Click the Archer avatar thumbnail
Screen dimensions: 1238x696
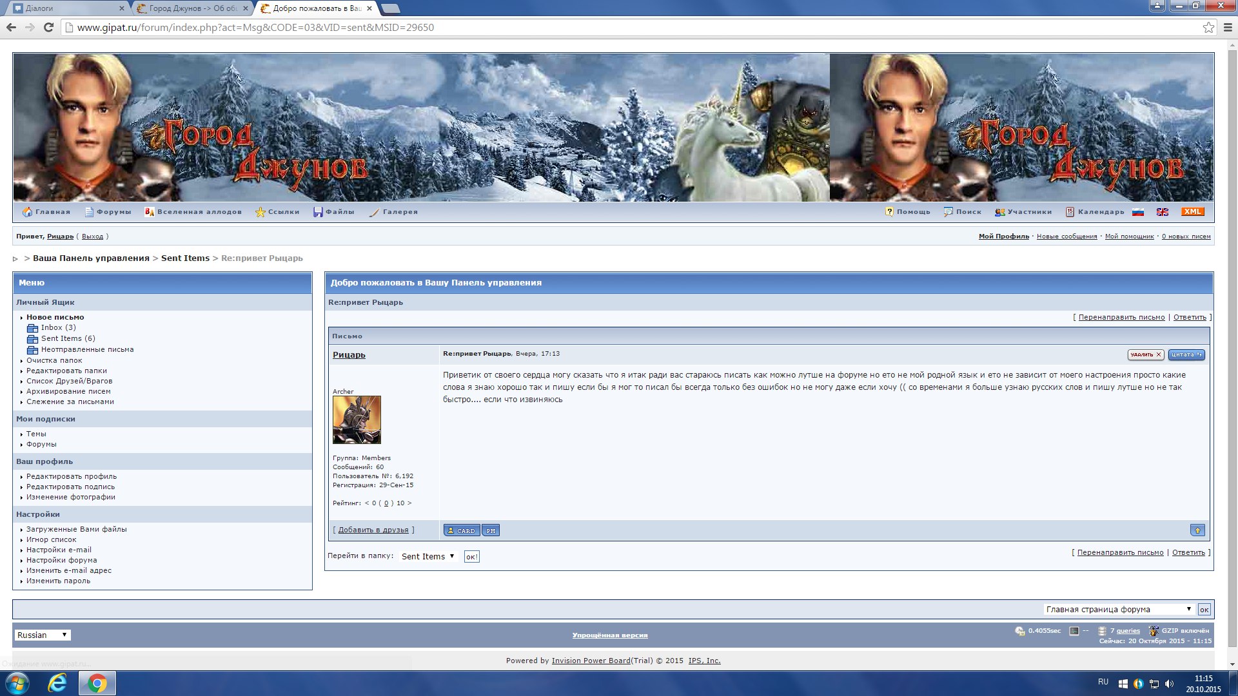357,420
